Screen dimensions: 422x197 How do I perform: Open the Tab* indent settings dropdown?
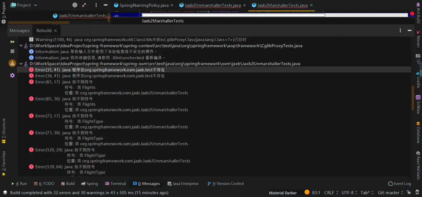click(x=367, y=193)
